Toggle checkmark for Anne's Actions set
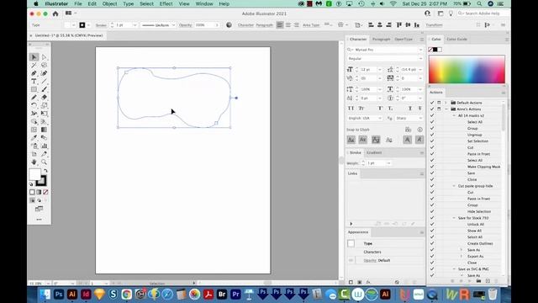Image resolution: width=538 pixels, height=303 pixels. click(432, 109)
